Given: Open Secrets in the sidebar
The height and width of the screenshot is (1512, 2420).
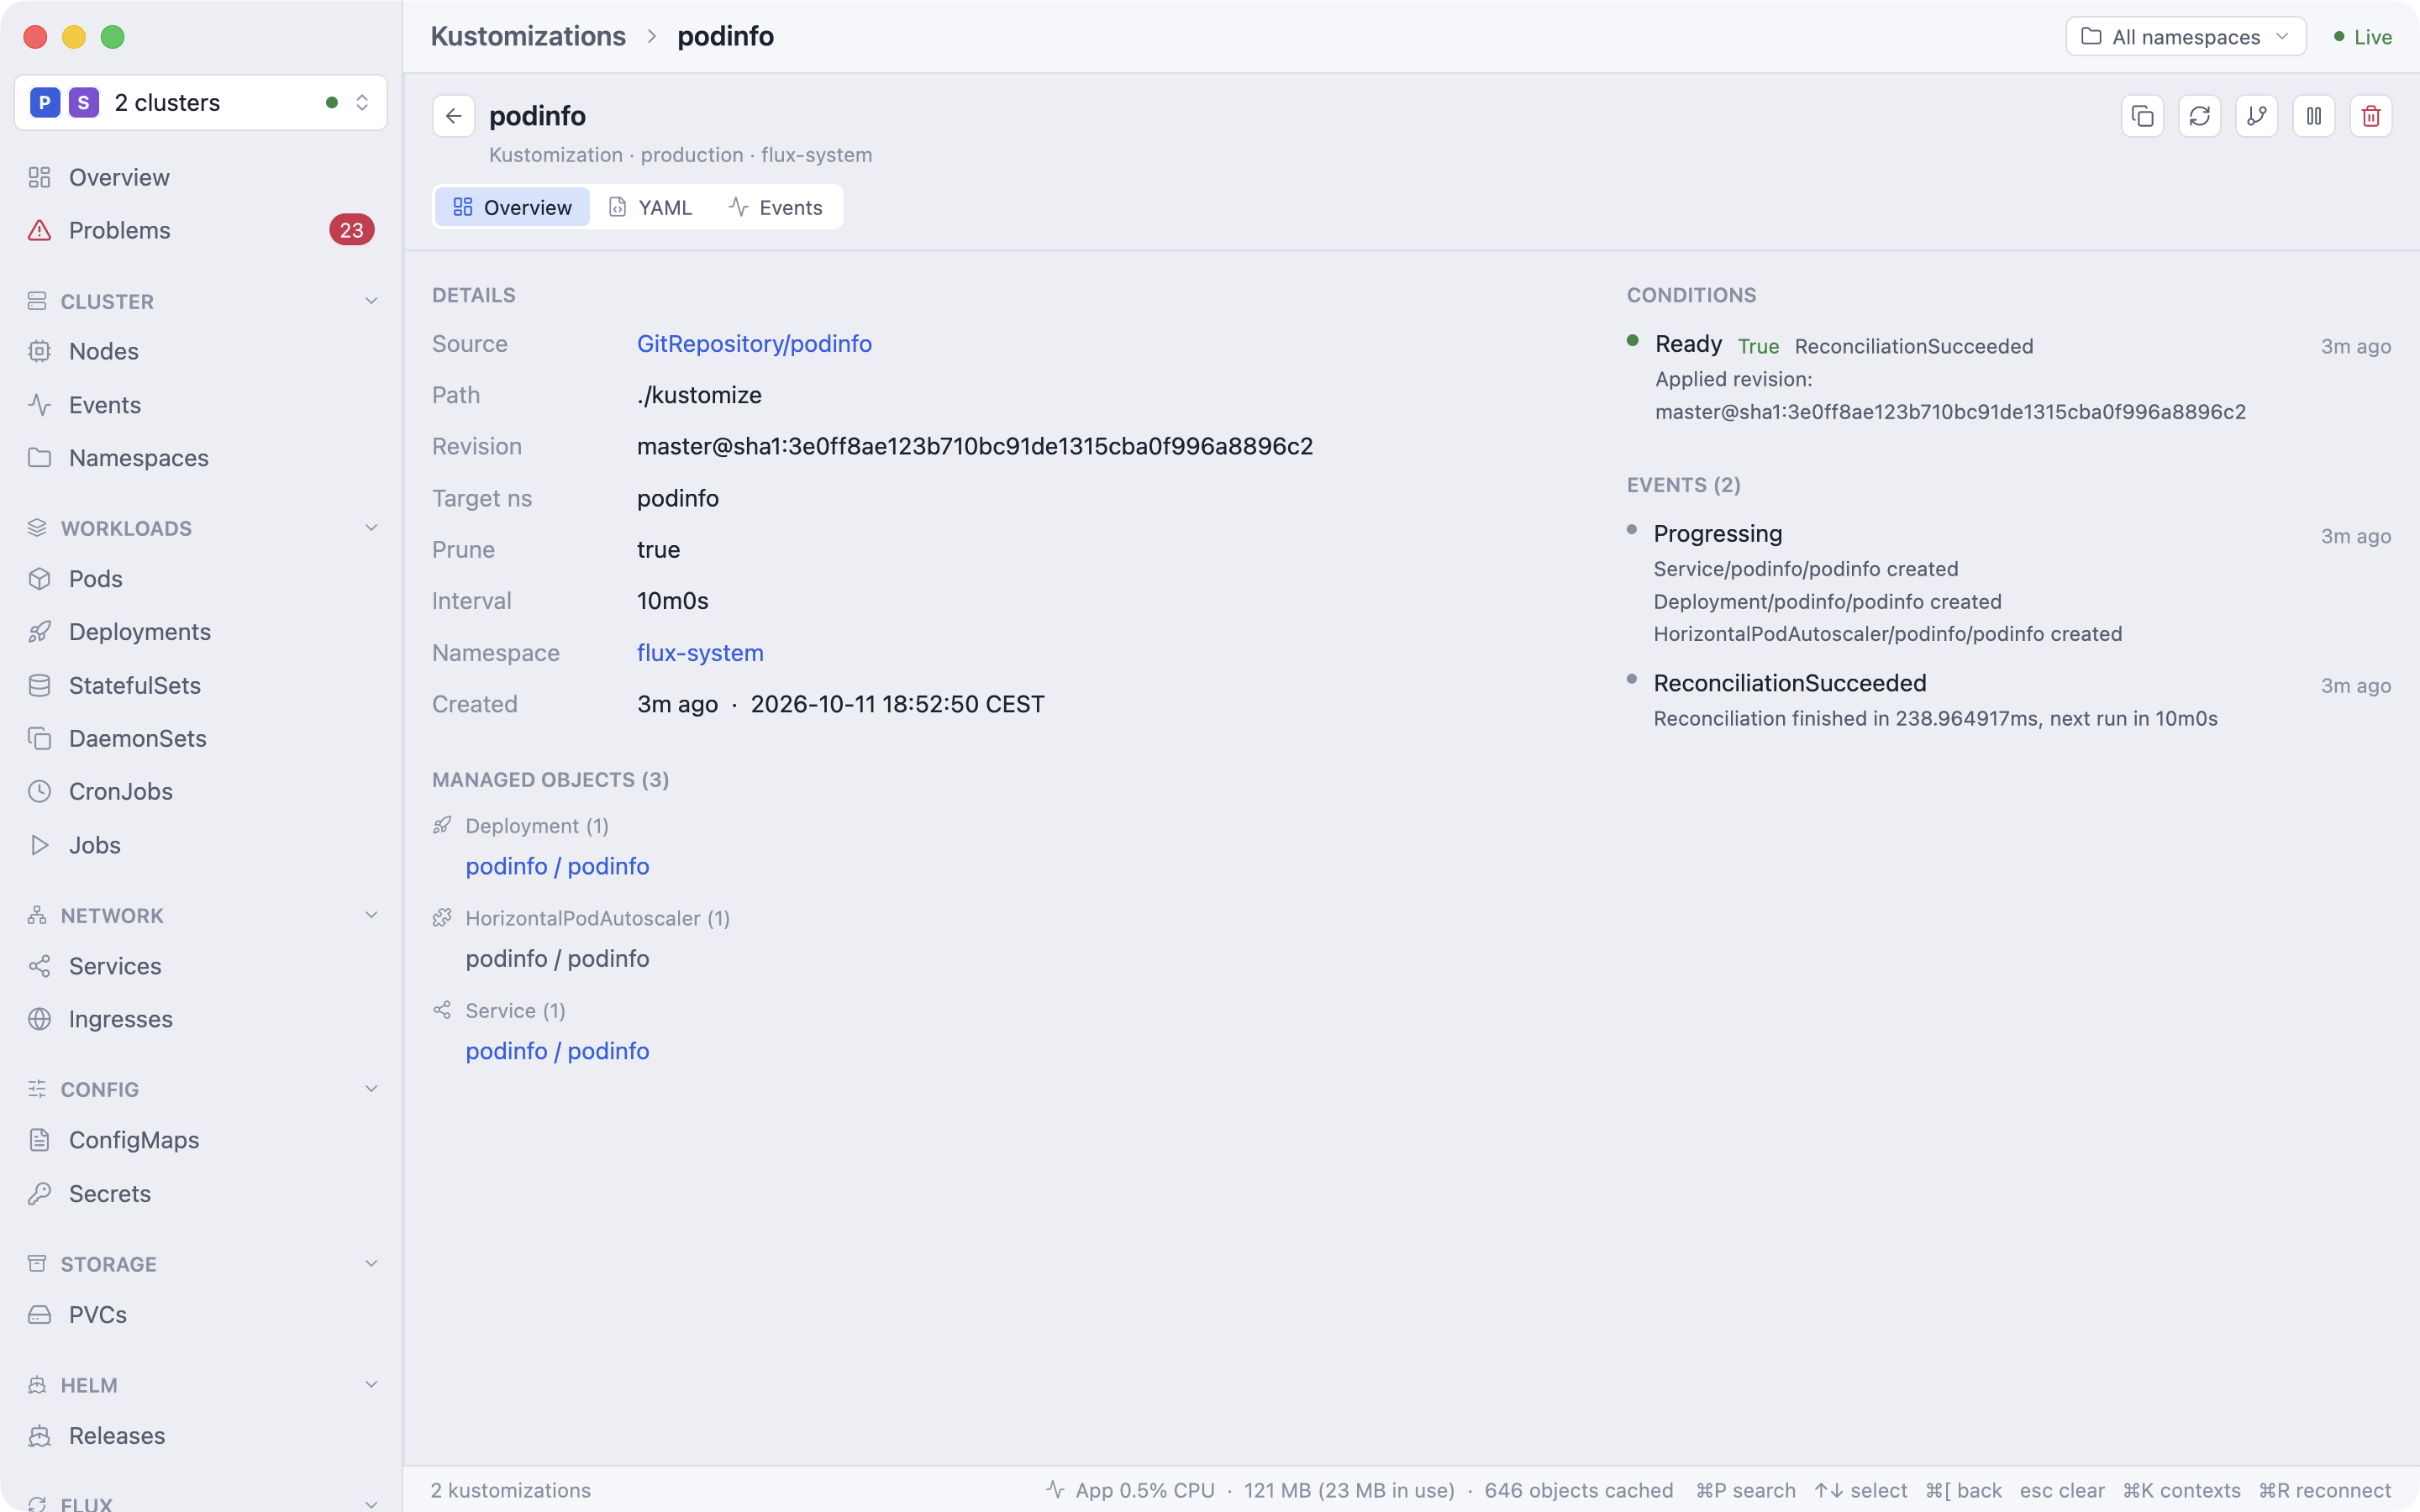Looking at the screenshot, I should [200, 1194].
